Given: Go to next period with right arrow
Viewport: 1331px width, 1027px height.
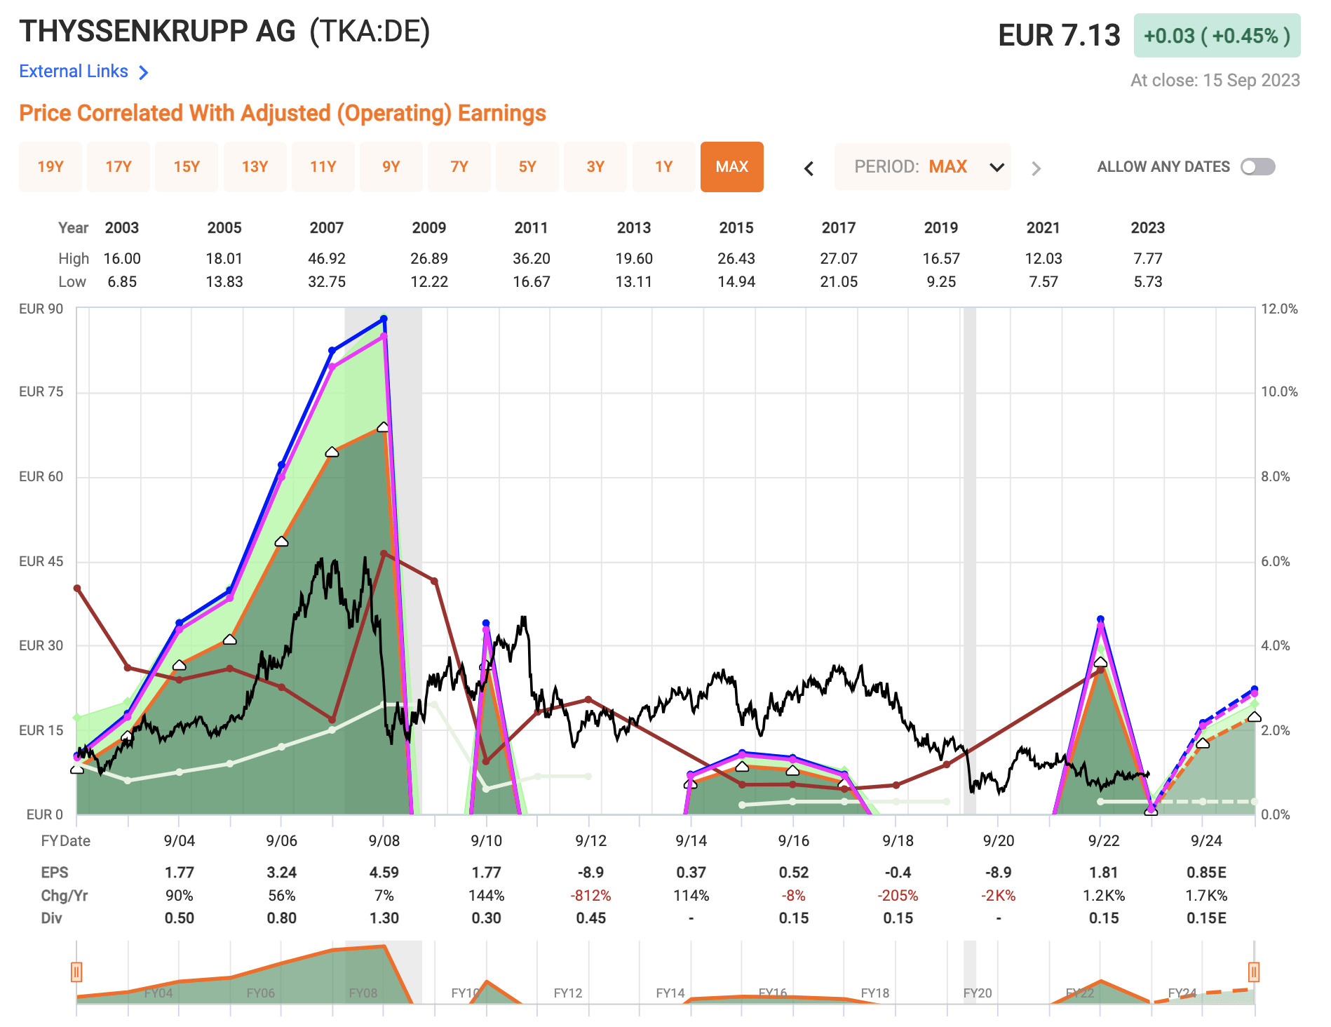Looking at the screenshot, I should click(x=1036, y=168).
